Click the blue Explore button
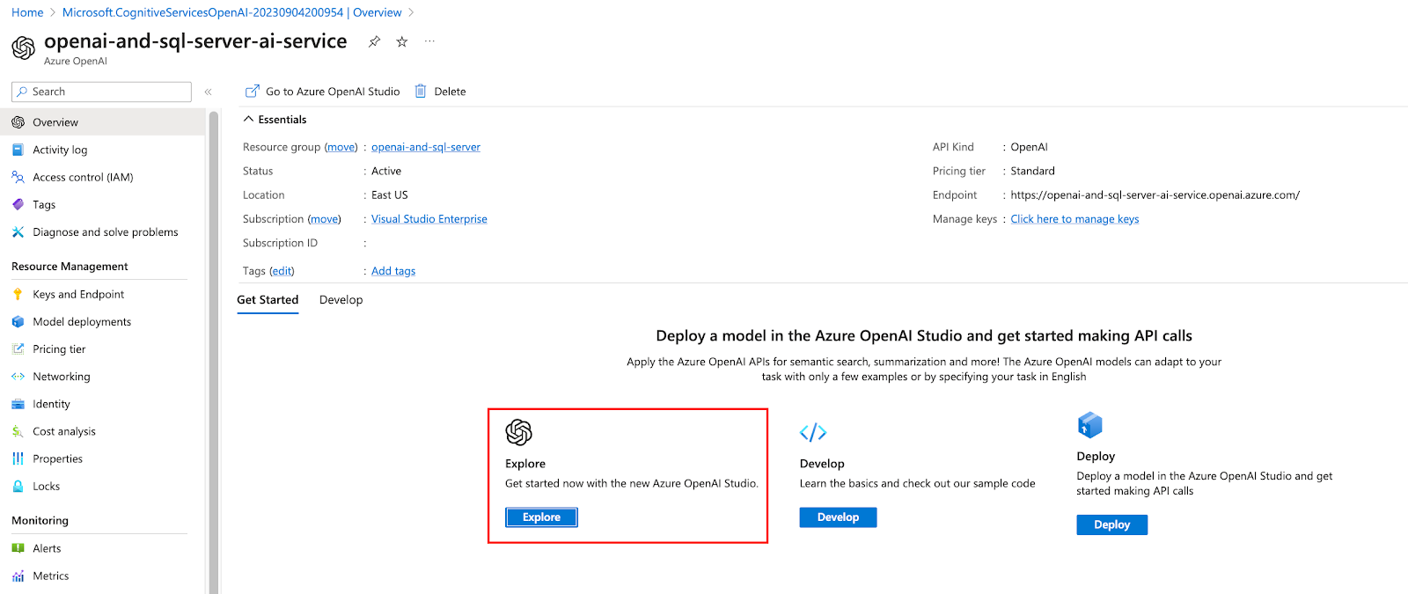This screenshot has height=594, width=1408. (x=541, y=517)
